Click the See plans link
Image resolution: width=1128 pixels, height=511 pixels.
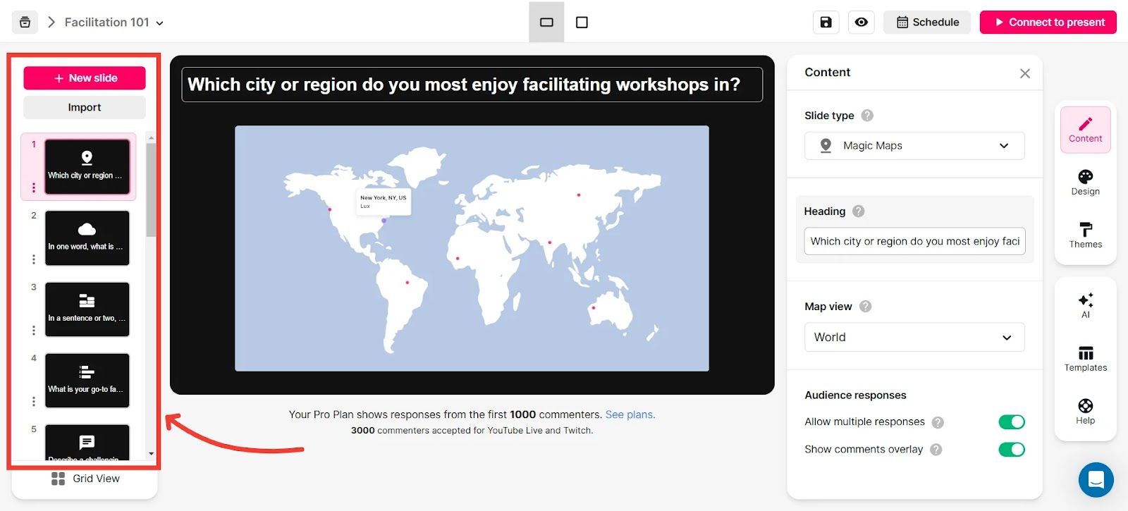[x=630, y=414]
